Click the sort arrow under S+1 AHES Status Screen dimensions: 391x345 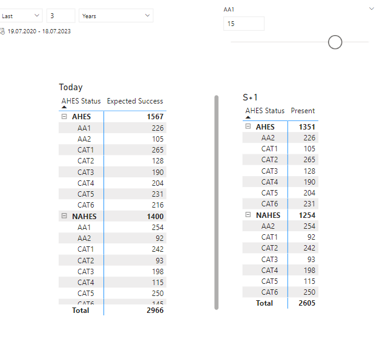pos(248,117)
